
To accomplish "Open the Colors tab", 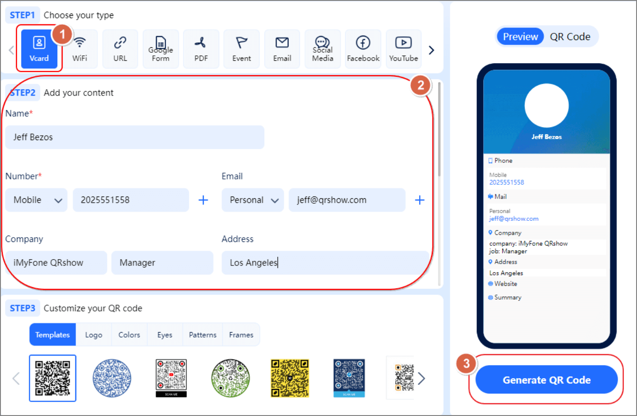I will tap(129, 335).
